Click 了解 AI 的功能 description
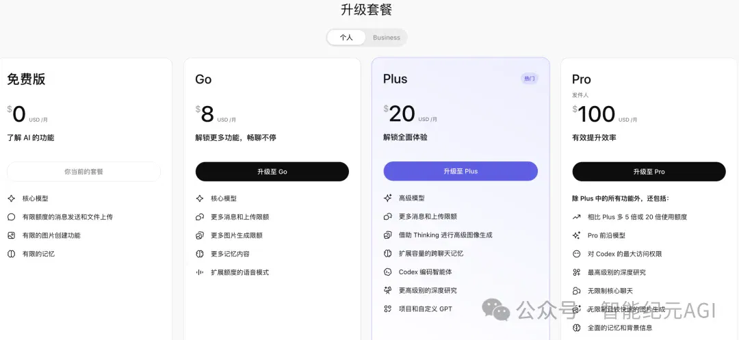The height and width of the screenshot is (340, 739). (x=31, y=138)
